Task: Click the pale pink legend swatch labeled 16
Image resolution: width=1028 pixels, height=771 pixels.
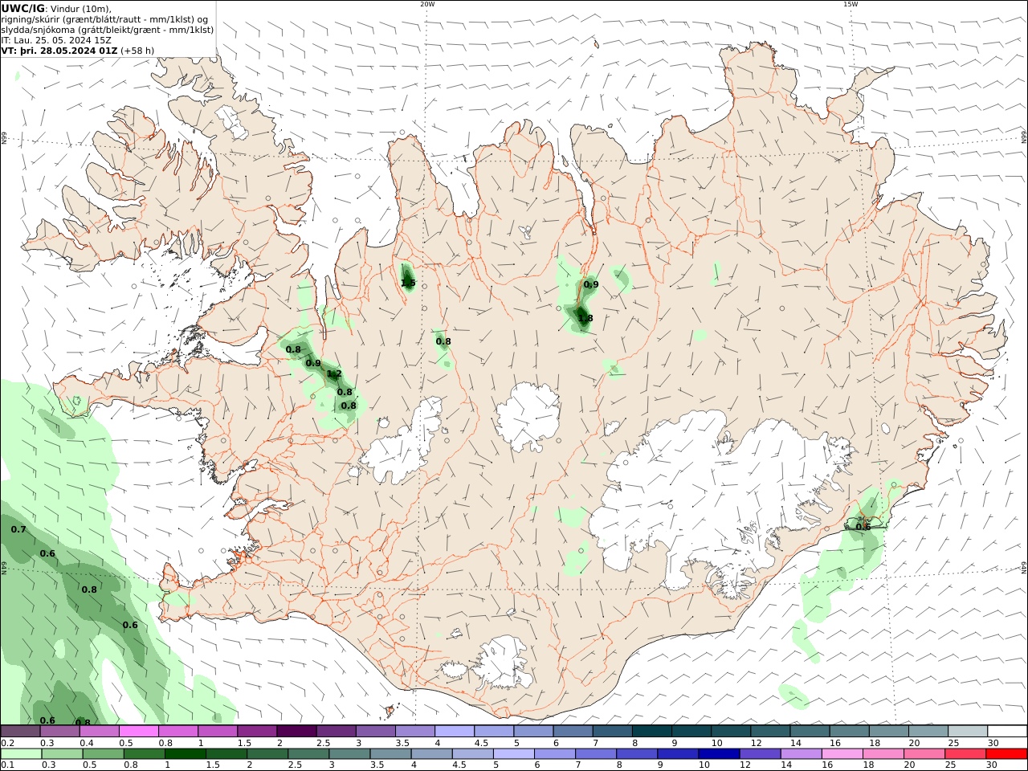Action: coord(842,754)
